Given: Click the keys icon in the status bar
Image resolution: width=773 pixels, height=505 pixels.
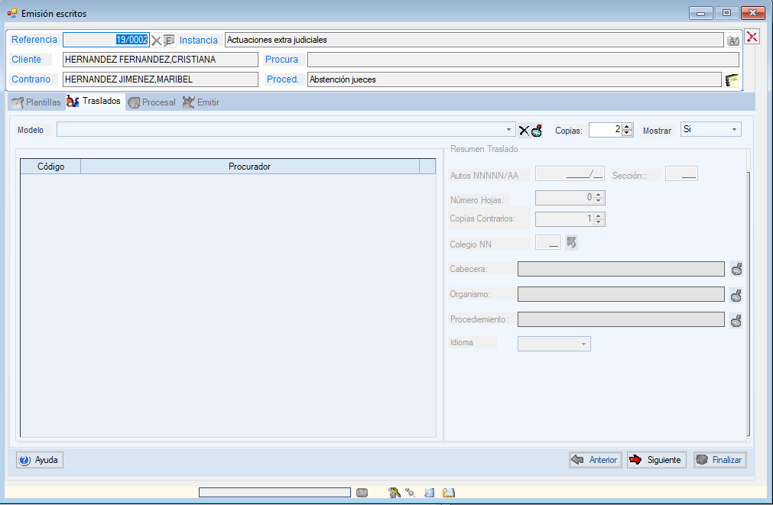Looking at the screenshot, I should tap(395, 493).
